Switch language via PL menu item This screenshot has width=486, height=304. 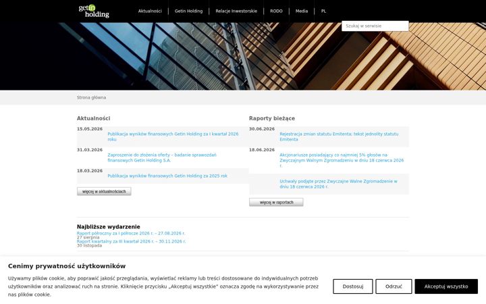[x=323, y=11]
